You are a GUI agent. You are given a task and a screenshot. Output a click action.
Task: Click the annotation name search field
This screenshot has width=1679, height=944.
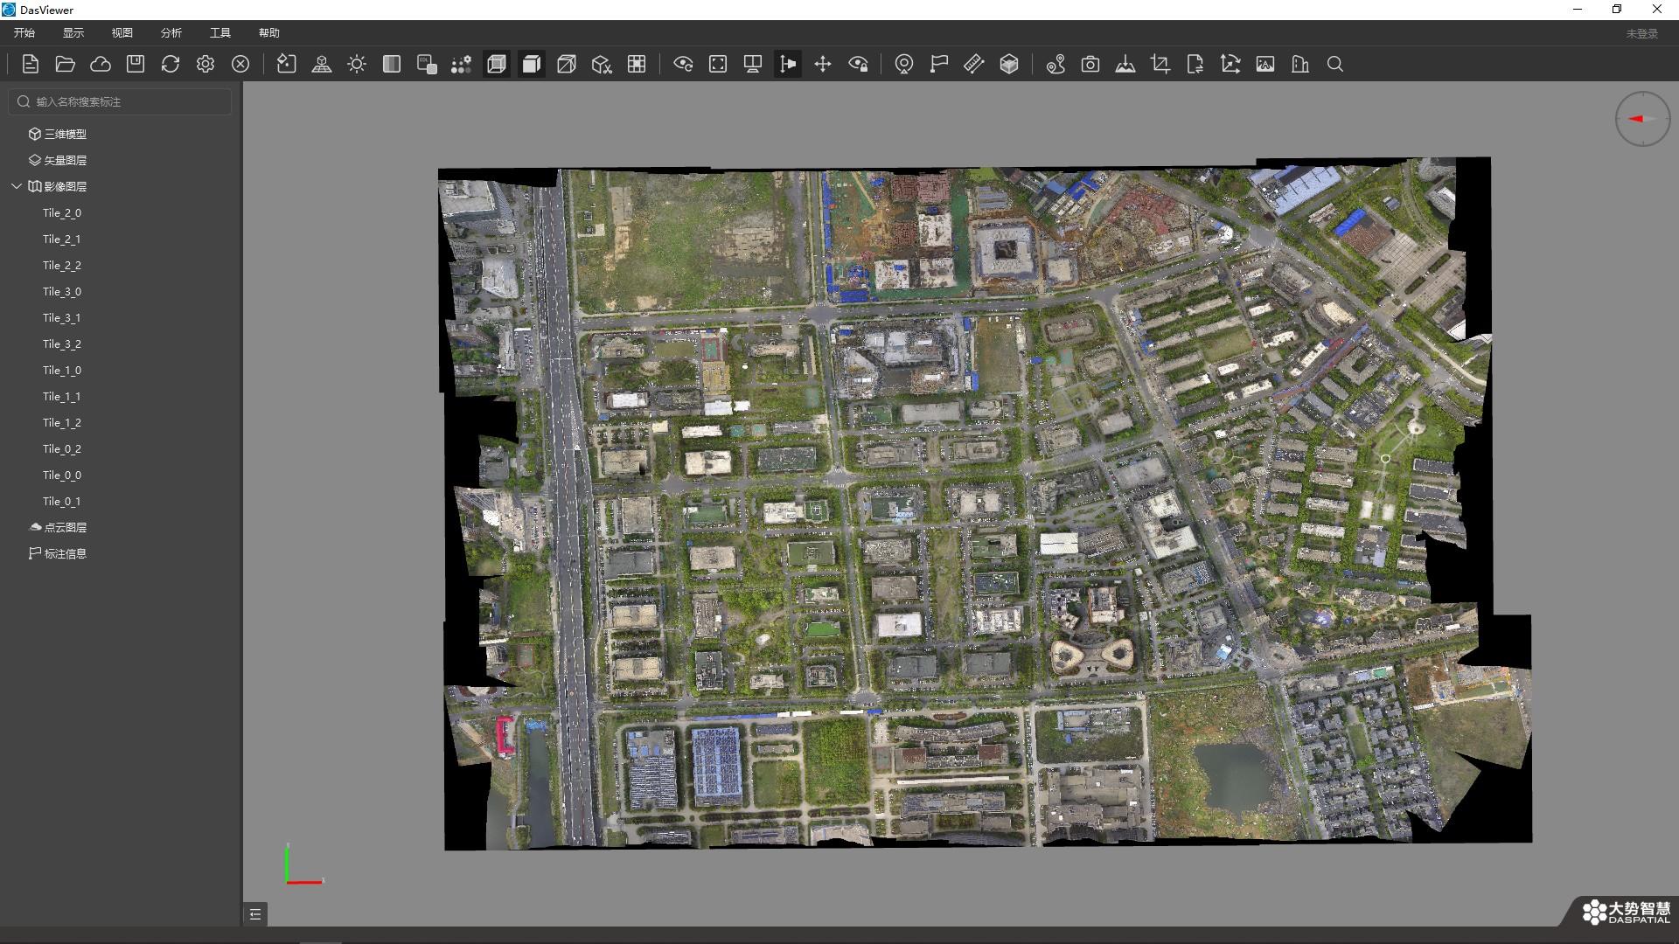(x=121, y=101)
